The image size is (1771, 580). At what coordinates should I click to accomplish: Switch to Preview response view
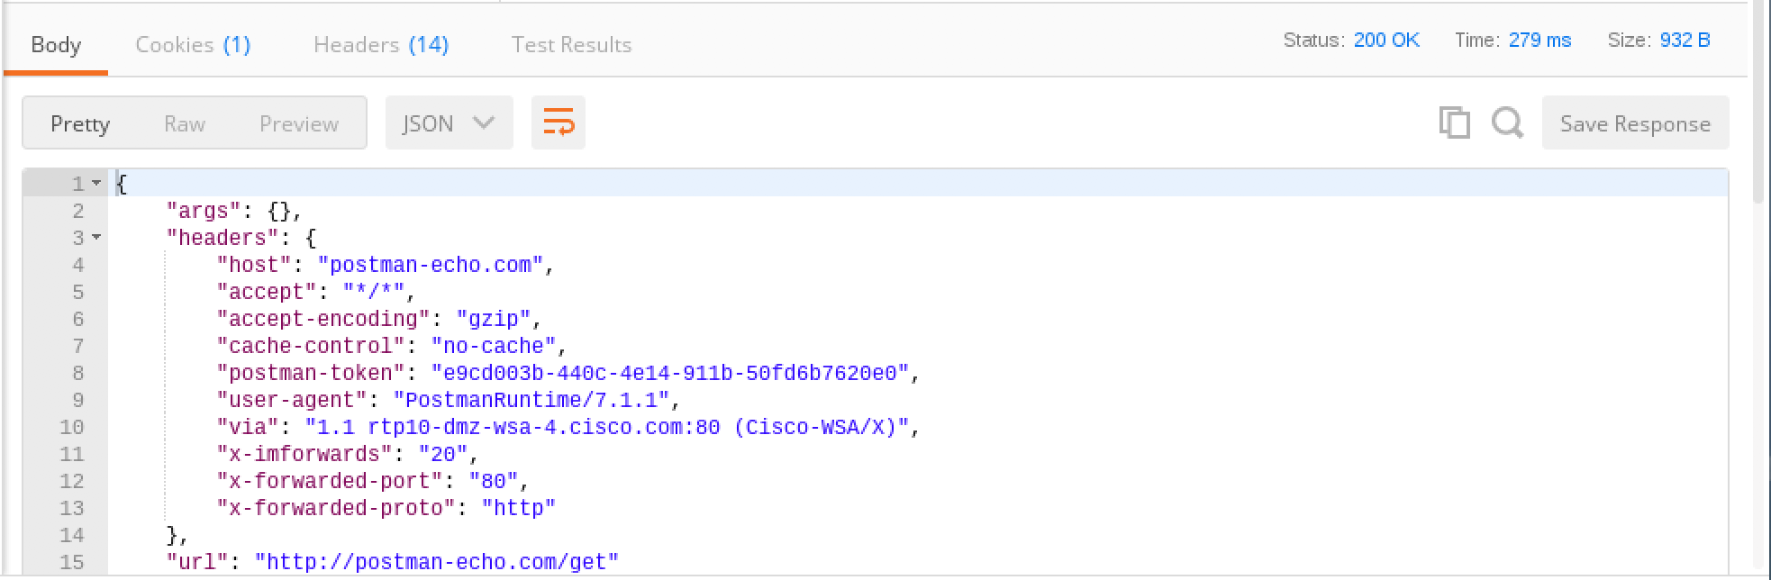click(x=298, y=123)
